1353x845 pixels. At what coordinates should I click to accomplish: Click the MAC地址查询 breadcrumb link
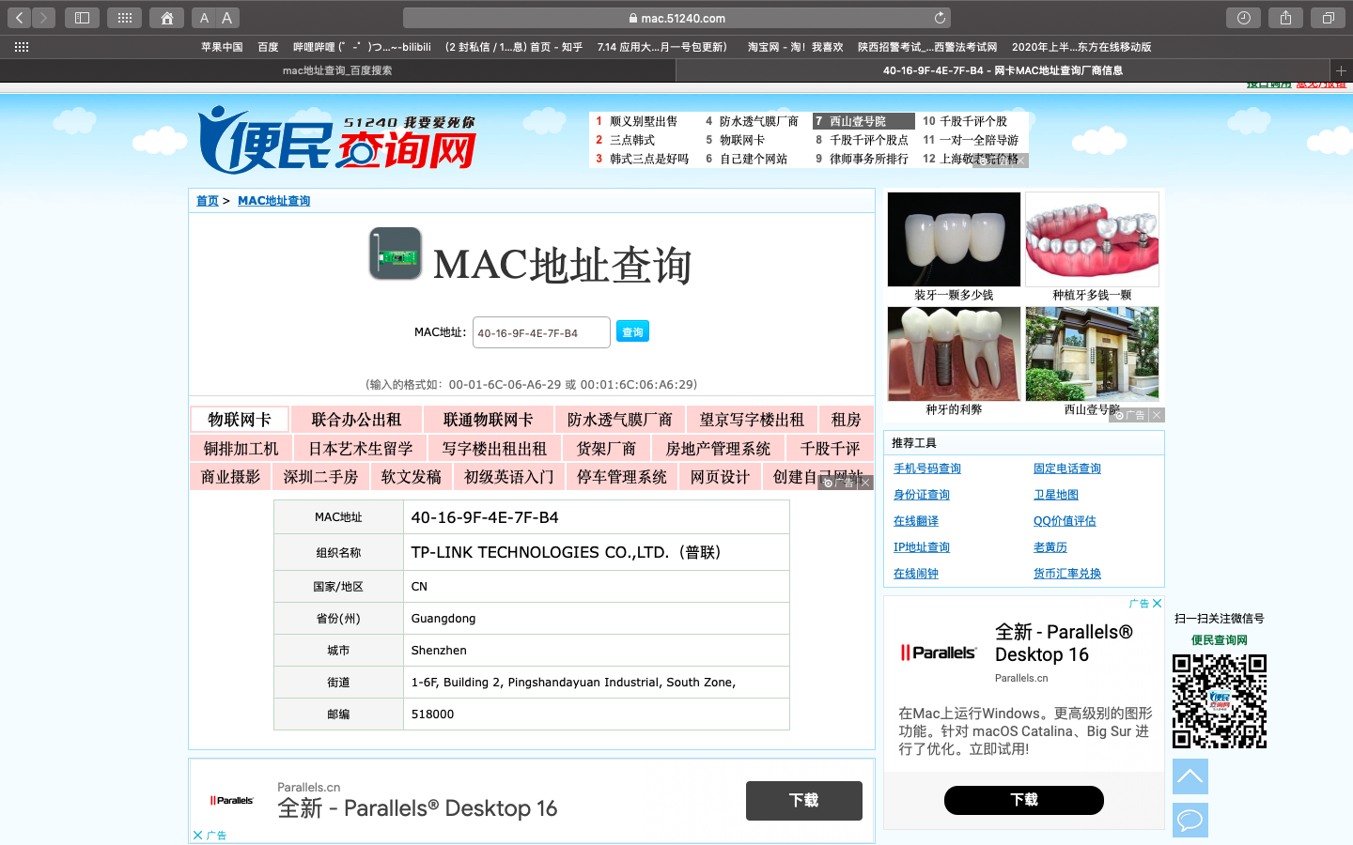(x=273, y=201)
